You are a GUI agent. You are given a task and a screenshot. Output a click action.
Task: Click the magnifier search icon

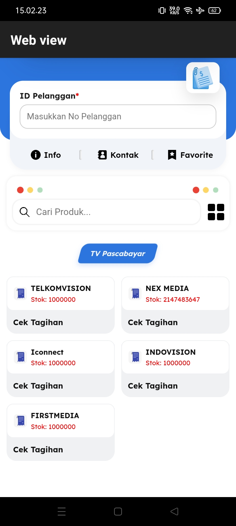click(25, 212)
